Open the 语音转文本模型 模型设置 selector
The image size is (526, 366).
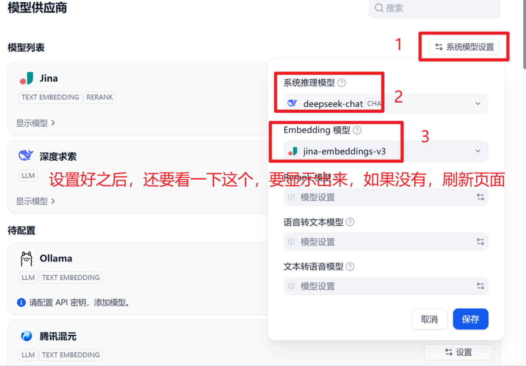pos(386,242)
